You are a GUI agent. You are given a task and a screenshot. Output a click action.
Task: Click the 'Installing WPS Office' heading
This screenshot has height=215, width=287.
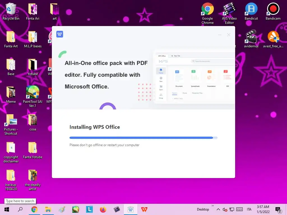pyautogui.click(x=95, y=127)
